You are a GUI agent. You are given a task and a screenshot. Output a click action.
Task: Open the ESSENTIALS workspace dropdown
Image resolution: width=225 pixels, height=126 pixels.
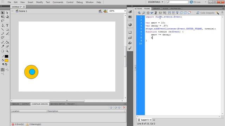click(155, 2)
